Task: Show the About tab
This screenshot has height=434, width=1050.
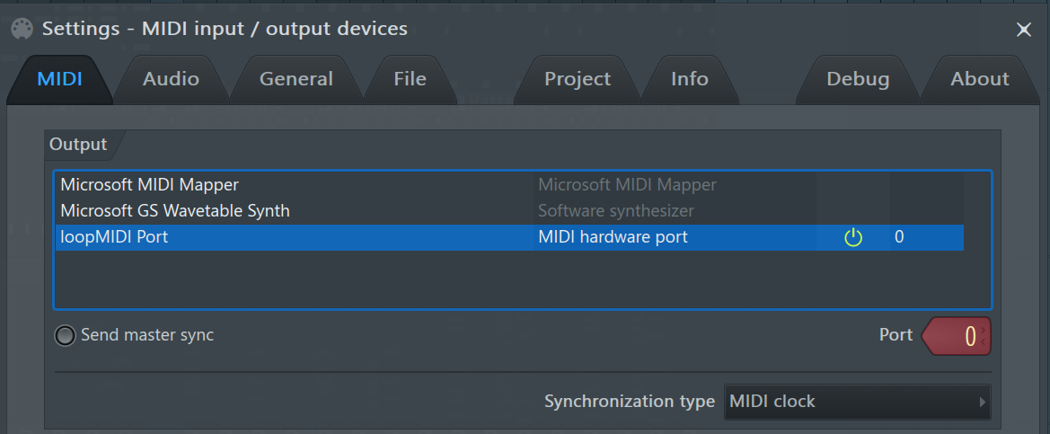Action: click(979, 79)
